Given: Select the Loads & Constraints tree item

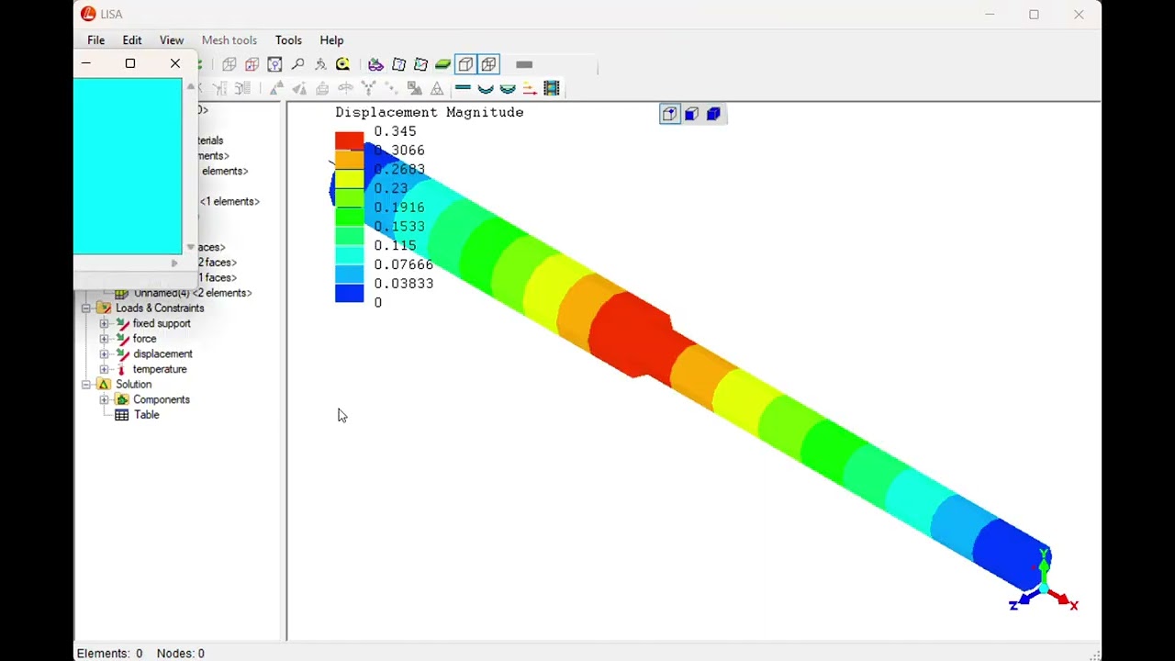Looking at the screenshot, I should point(160,308).
